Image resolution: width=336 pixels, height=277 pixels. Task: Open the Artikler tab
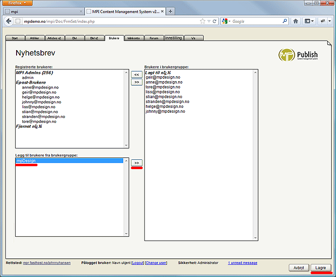coord(35,38)
